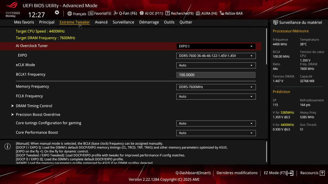Screen dimensions: 328x184
Task: Open Dernières modifications
Action: point(237,172)
